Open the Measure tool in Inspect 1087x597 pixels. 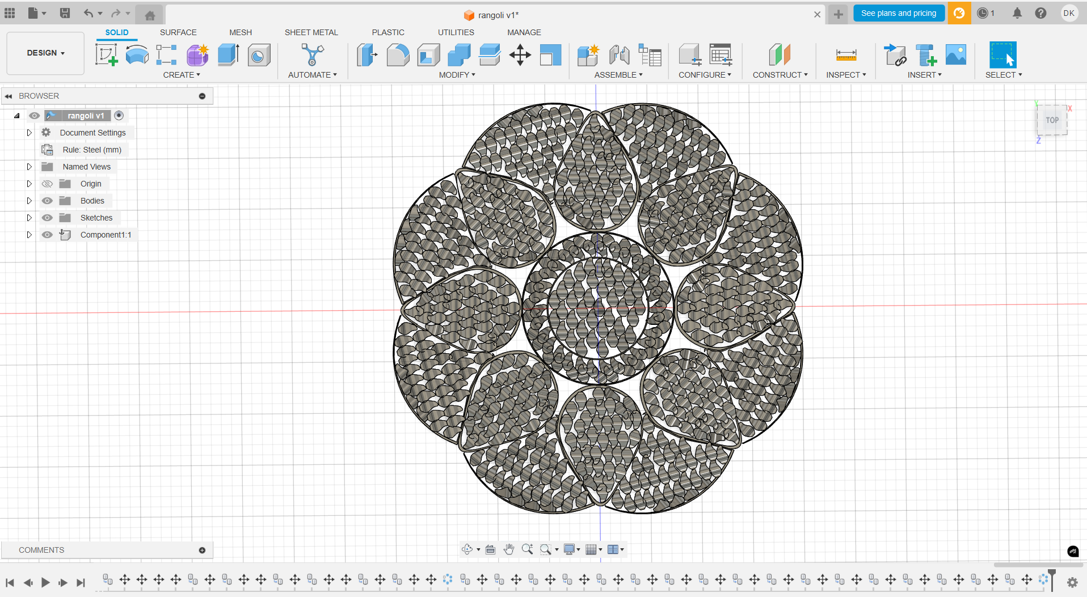click(x=846, y=55)
